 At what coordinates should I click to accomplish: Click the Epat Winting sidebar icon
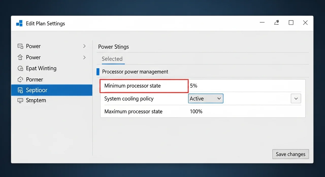(20, 68)
